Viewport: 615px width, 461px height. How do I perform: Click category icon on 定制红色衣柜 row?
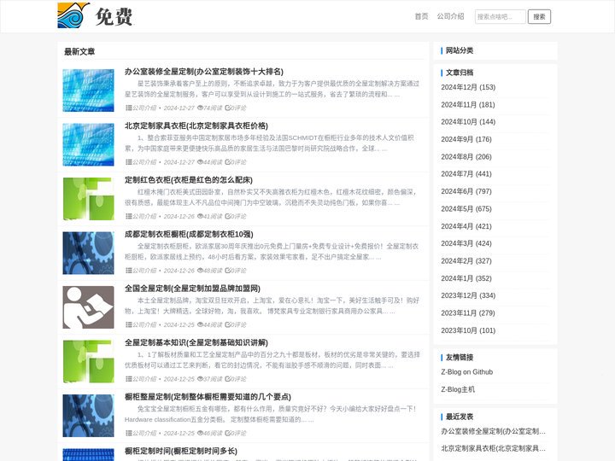(128, 216)
